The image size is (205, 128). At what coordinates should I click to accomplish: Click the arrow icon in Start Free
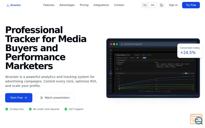(x=26, y=98)
